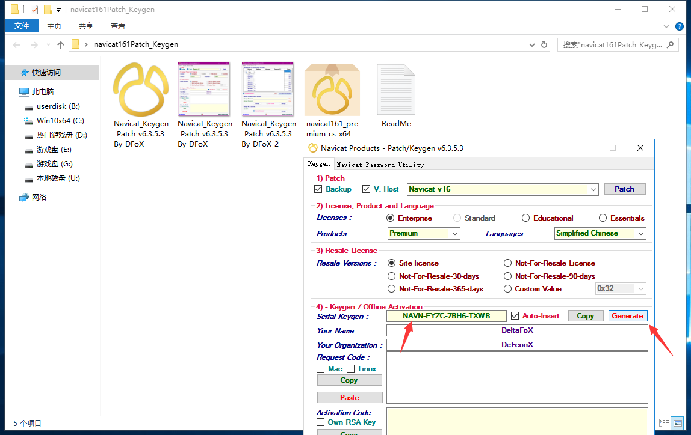Image resolution: width=691 pixels, height=435 pixels.
Task: Open 网络 in the sidebar
Action: [39, 198]
